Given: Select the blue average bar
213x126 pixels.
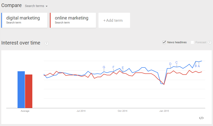Looking at the screenshot, I should click(21, 90).
